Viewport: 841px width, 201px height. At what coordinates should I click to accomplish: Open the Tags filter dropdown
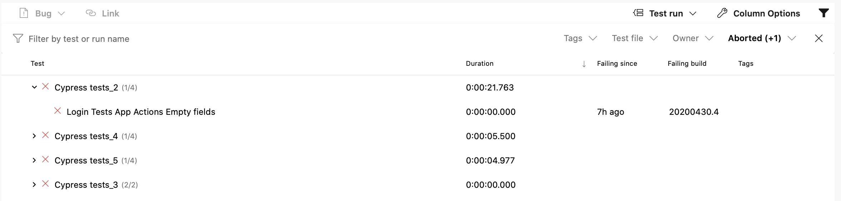coord(580,38)
